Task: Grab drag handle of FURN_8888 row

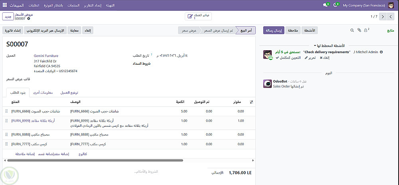Action: [6, 134]
